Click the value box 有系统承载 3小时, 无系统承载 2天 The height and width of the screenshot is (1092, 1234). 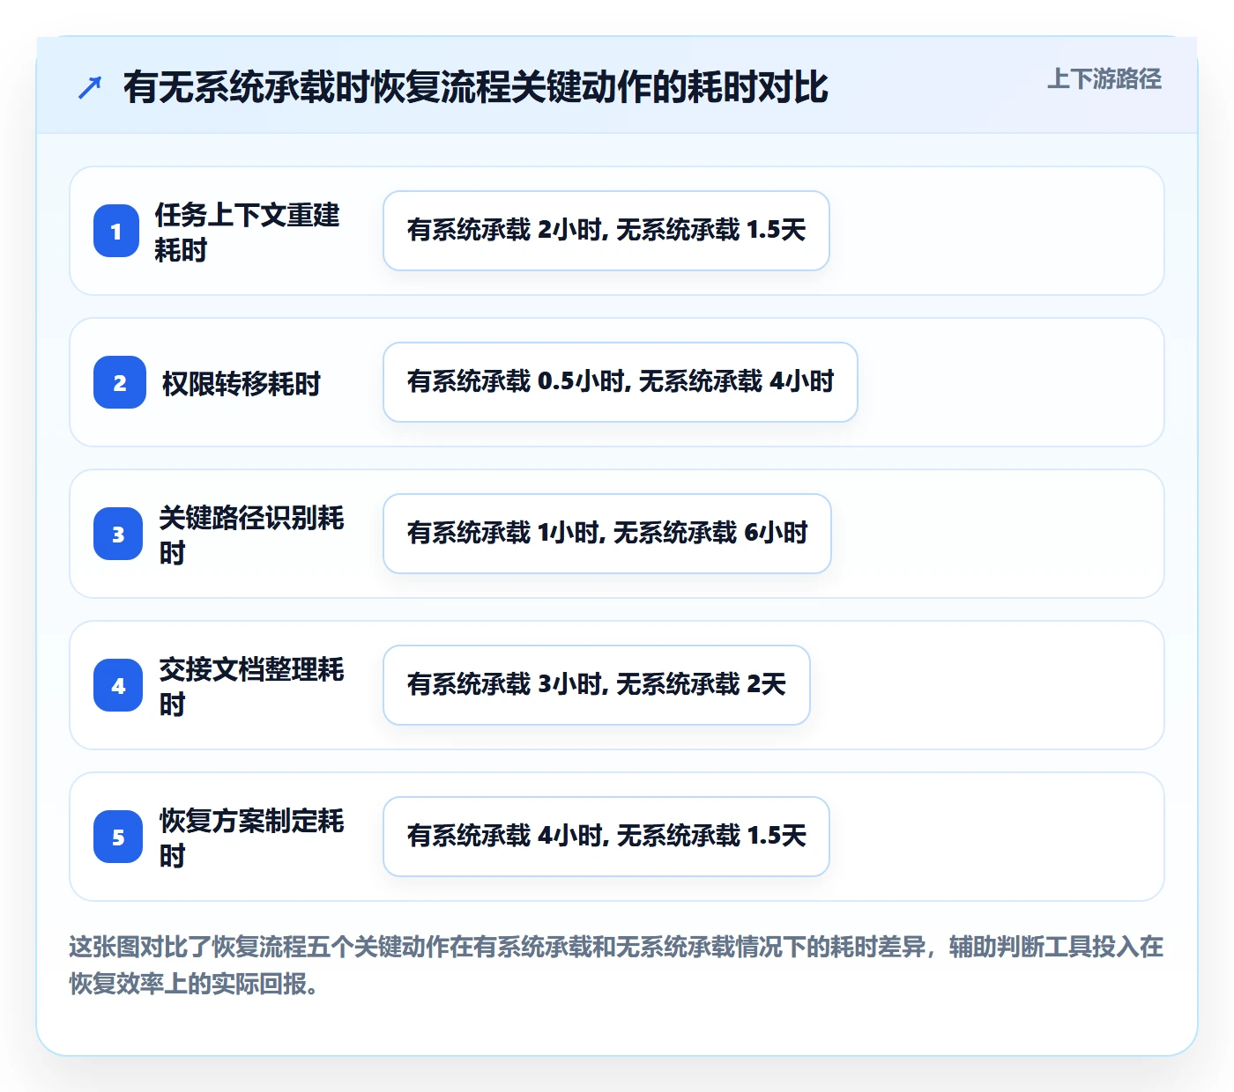pyautogui.click(x=597, y=685)
